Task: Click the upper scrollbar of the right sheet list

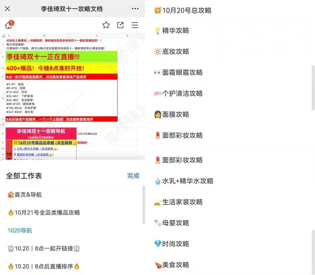Action: click(313, 88)
